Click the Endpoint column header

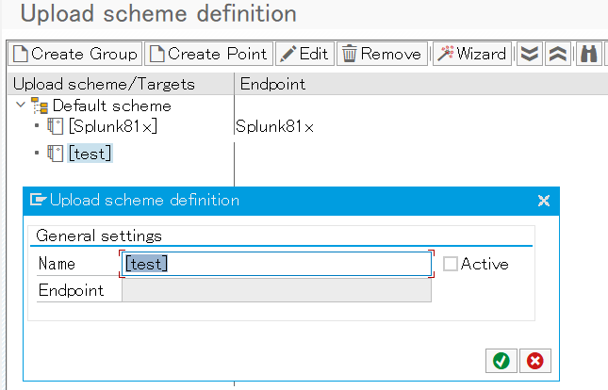272,84
